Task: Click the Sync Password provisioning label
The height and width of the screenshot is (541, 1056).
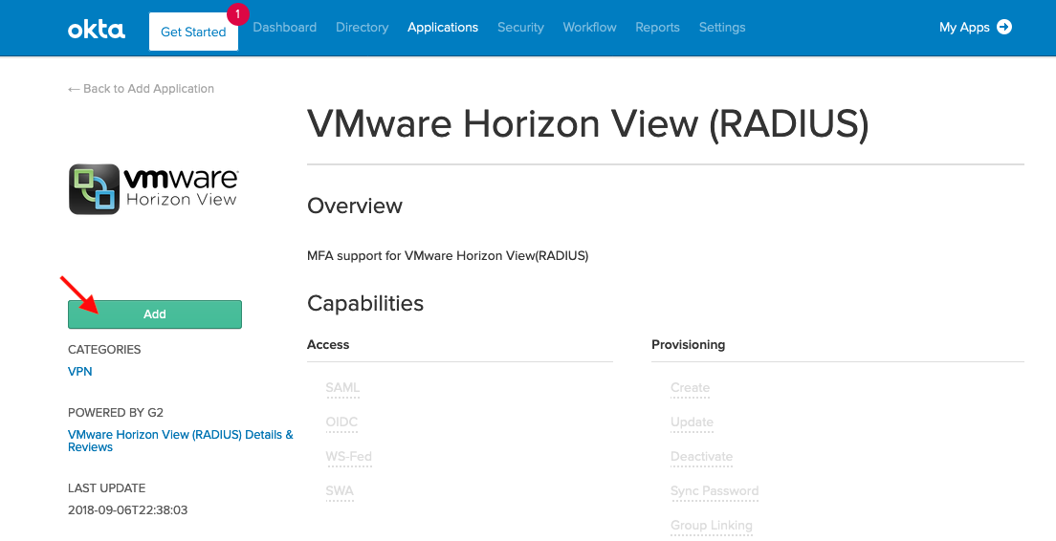Action: coord(715,491)
